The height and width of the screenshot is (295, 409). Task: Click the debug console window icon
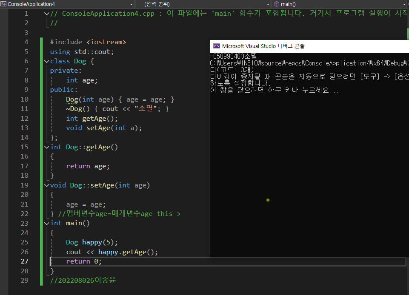217,46
